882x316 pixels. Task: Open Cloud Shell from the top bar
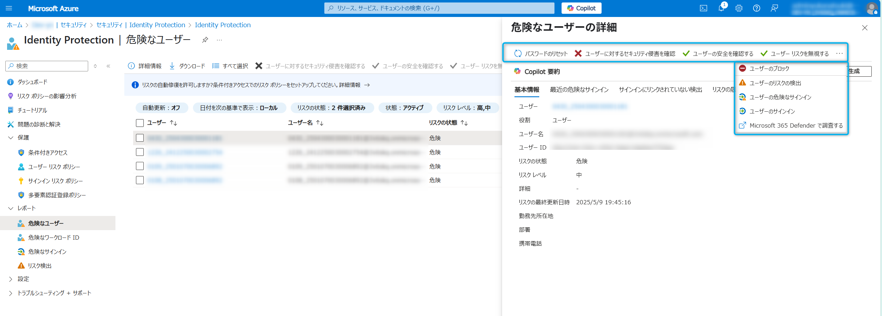(x=703, y=8)
